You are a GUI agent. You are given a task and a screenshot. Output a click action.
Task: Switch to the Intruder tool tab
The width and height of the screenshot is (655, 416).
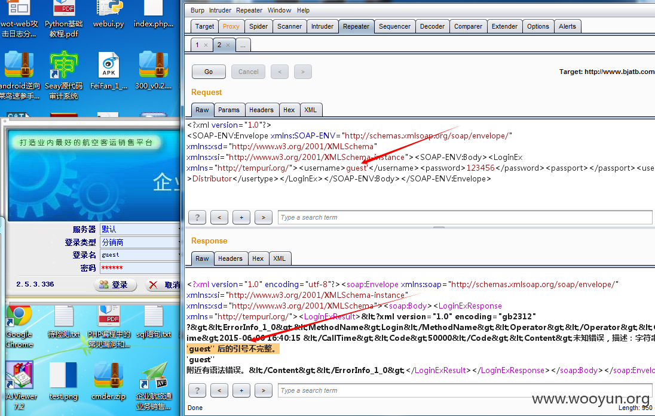click(x=323, y=26)
